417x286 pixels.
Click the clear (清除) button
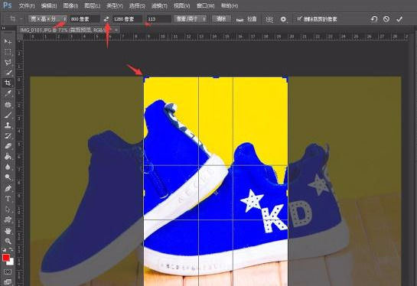coord(221,19)
